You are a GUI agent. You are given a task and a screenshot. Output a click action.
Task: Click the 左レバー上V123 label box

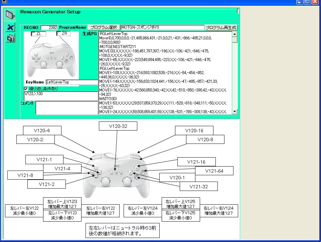(x=62, y=204)
